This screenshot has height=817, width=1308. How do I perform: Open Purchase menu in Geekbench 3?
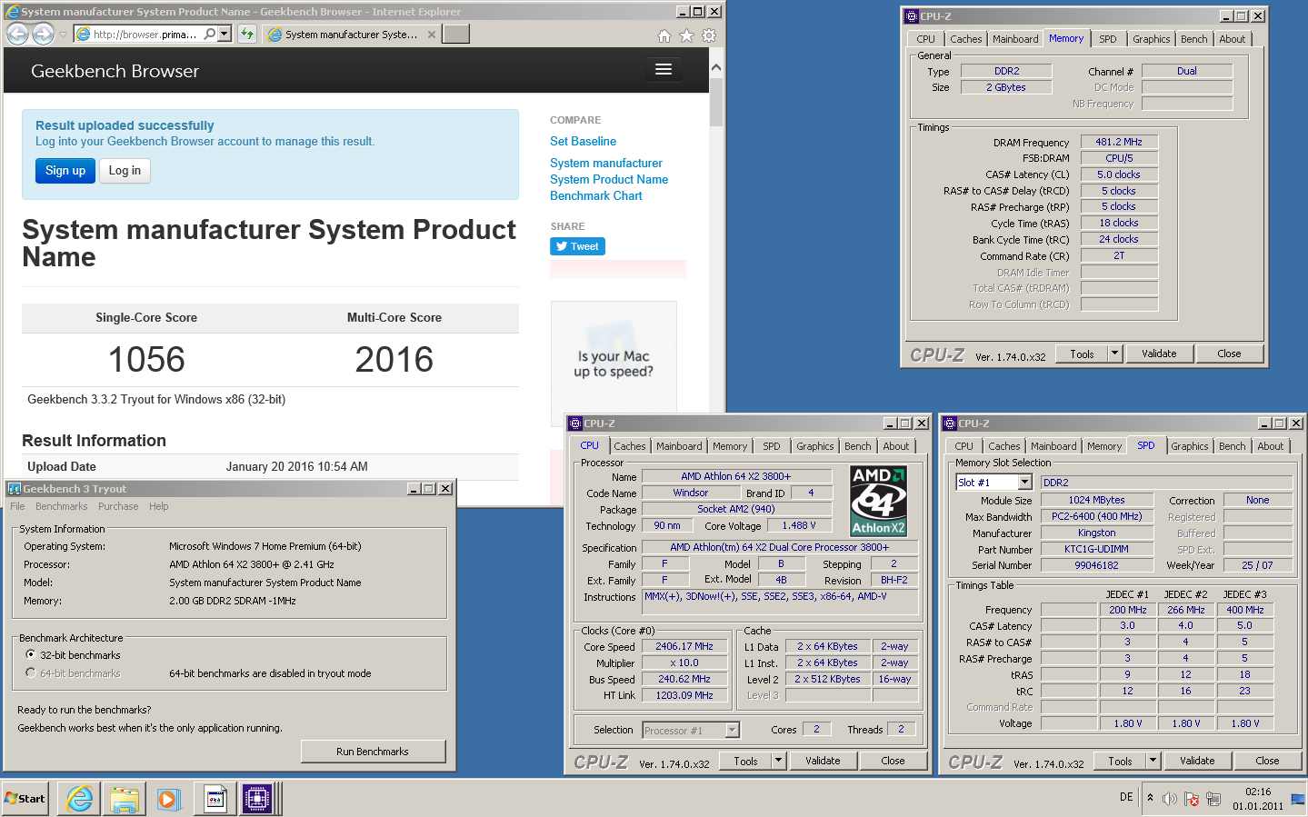coord(118,506)
